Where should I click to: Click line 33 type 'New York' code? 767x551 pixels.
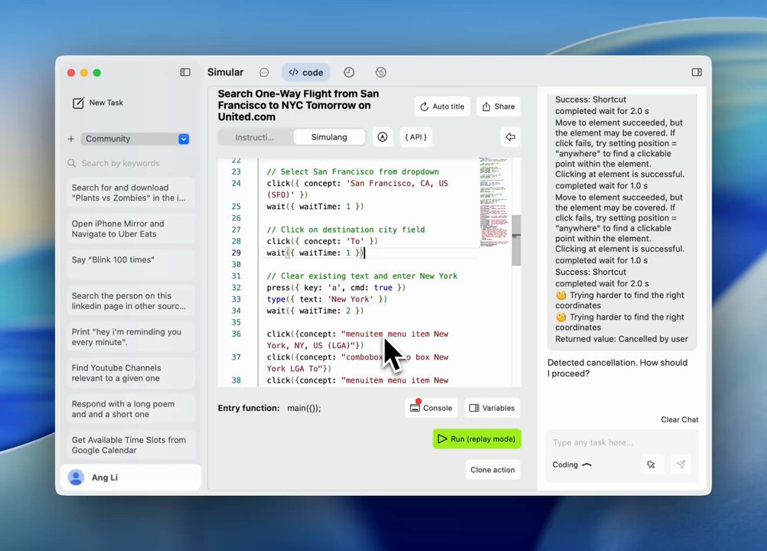[x=327, y=299]
